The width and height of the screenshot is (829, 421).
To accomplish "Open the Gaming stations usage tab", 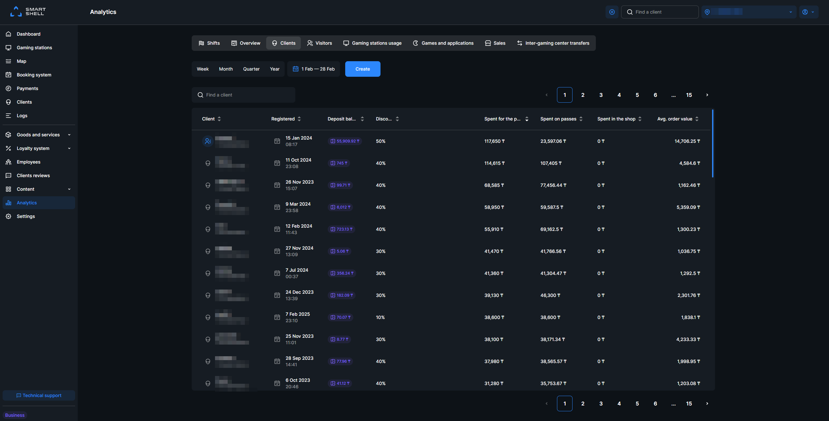I will 372,43.
